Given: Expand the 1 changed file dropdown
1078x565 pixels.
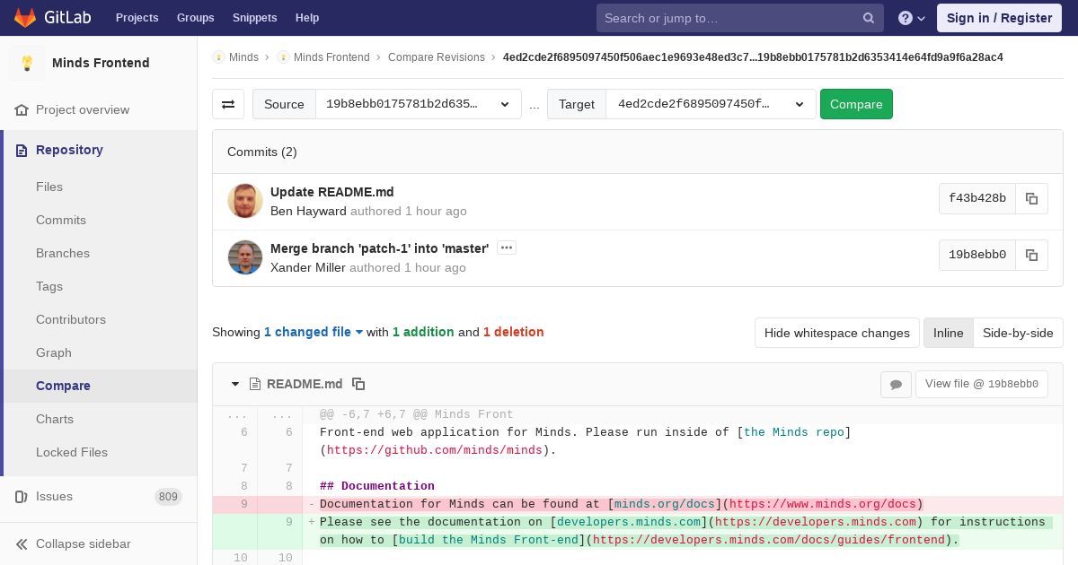Looking at the screenshot, I should (314, 332).
